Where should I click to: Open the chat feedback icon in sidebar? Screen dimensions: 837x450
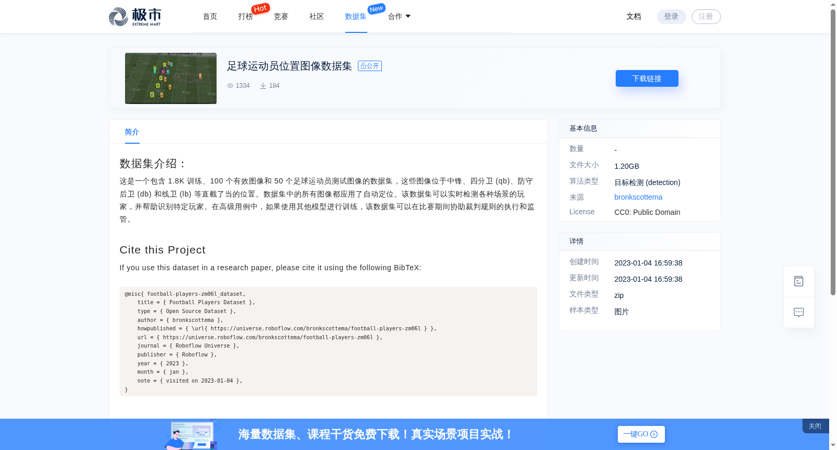tap(799, 313)
